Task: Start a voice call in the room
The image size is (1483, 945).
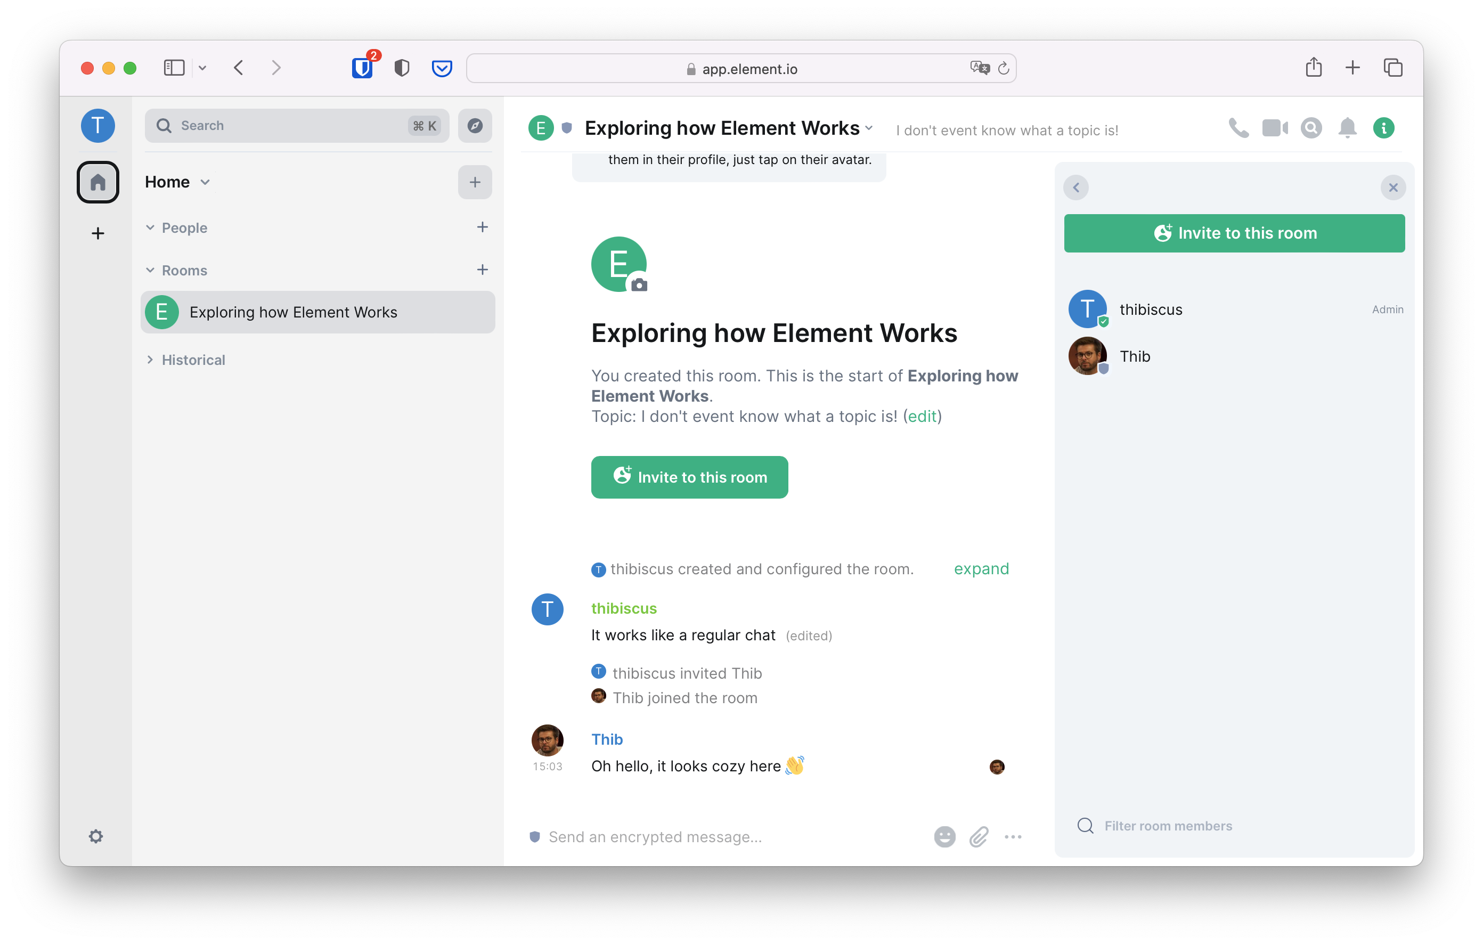Action: pos(1238,128)
